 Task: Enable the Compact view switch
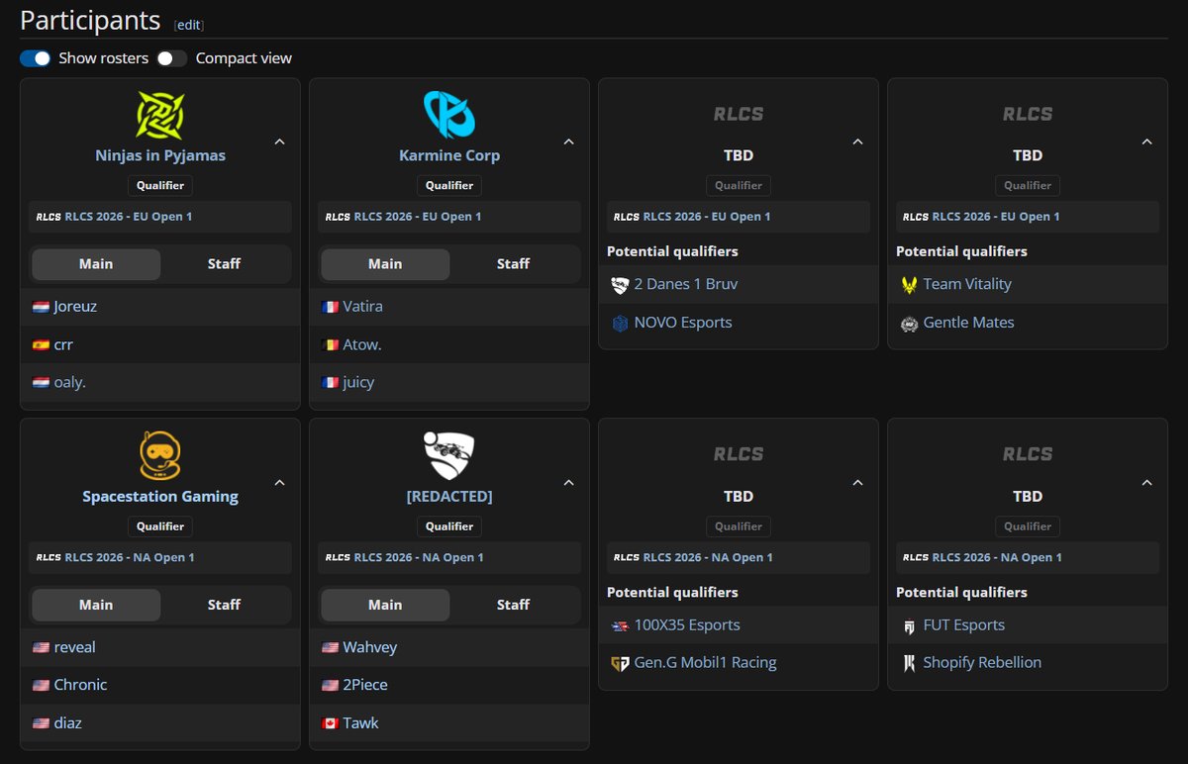click(x=171, y=58)
